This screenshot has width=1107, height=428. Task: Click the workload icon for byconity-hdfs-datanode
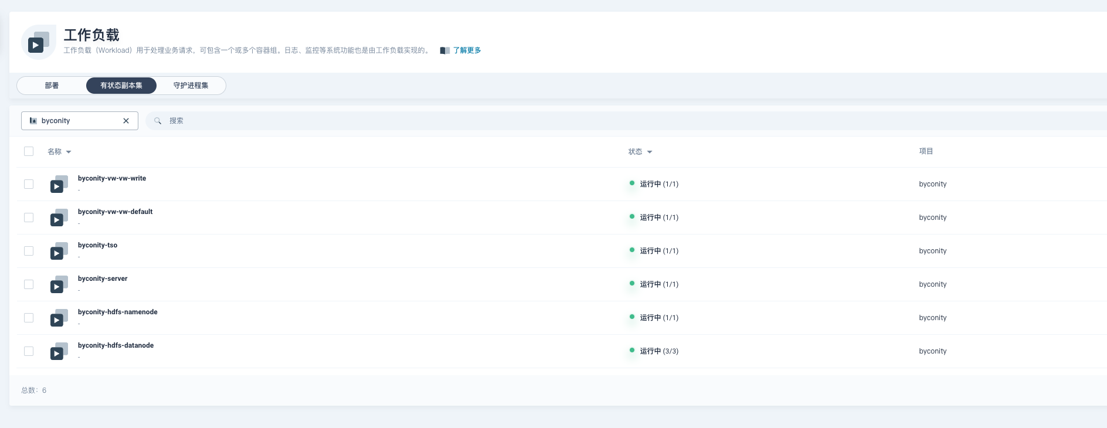(x=59, y=351)
